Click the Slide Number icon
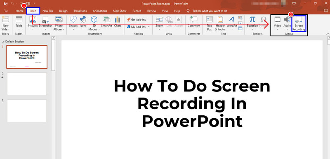 point(240,23)
